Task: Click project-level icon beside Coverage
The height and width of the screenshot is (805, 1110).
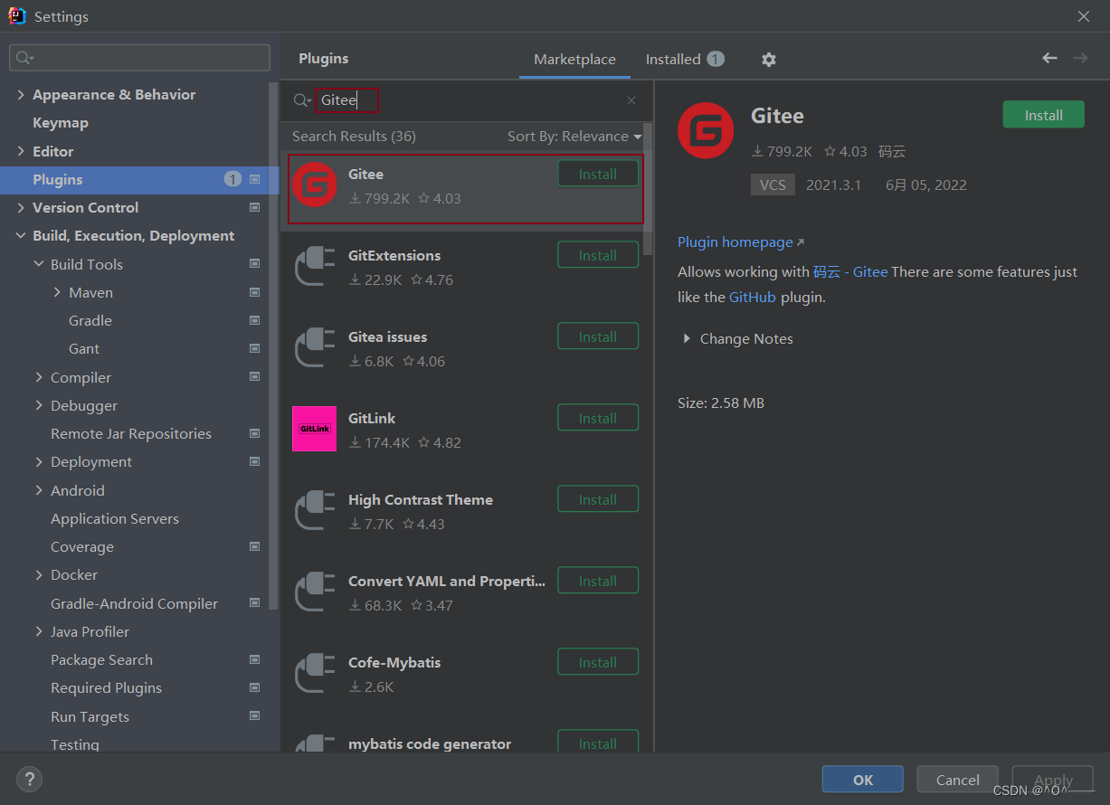Action: [254, 547]
